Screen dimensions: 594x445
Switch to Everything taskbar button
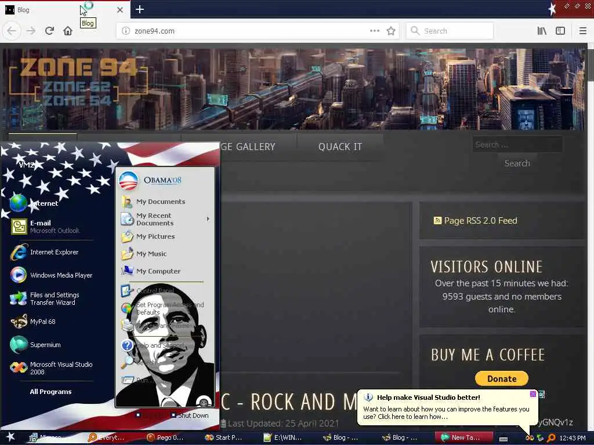(x=106, y=437)
